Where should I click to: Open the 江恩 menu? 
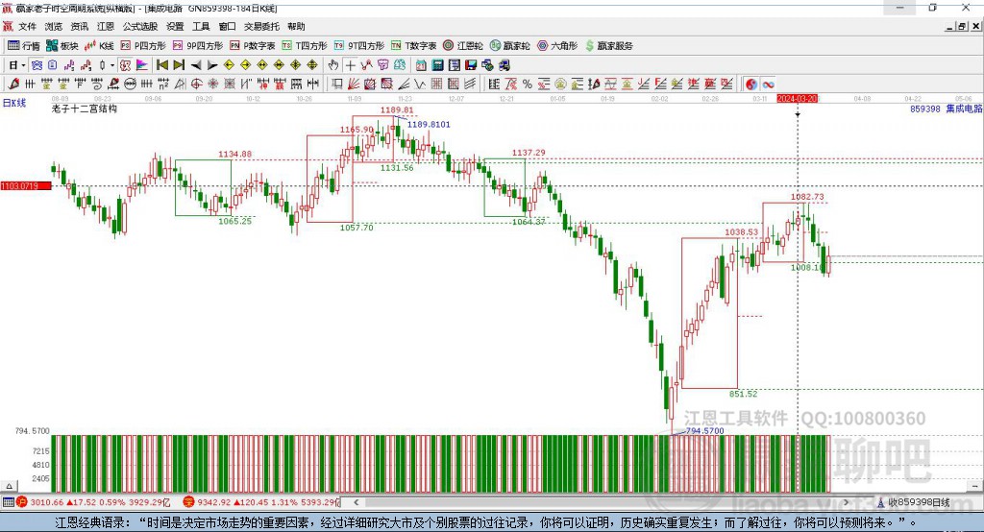(x=106, y=26)
